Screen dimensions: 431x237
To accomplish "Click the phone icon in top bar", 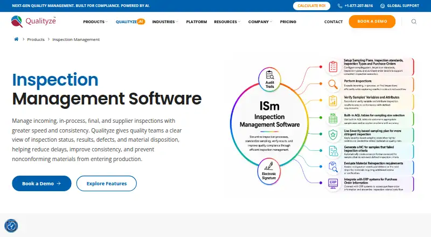I will (x=340, y=6).
